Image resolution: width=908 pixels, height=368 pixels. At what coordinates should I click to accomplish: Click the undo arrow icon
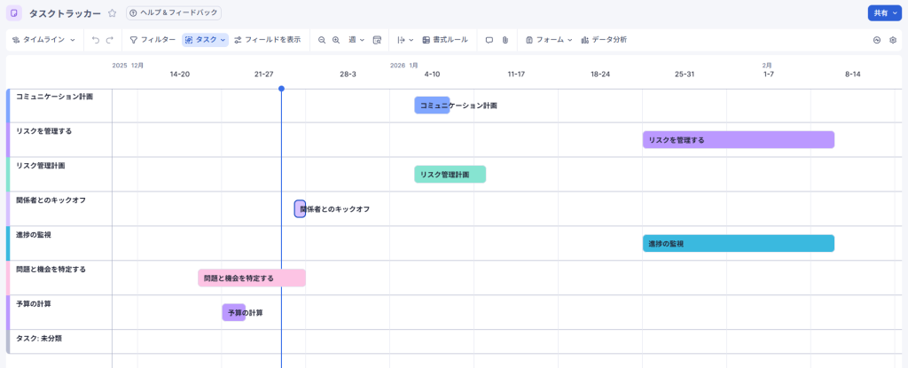coord(96,40)
